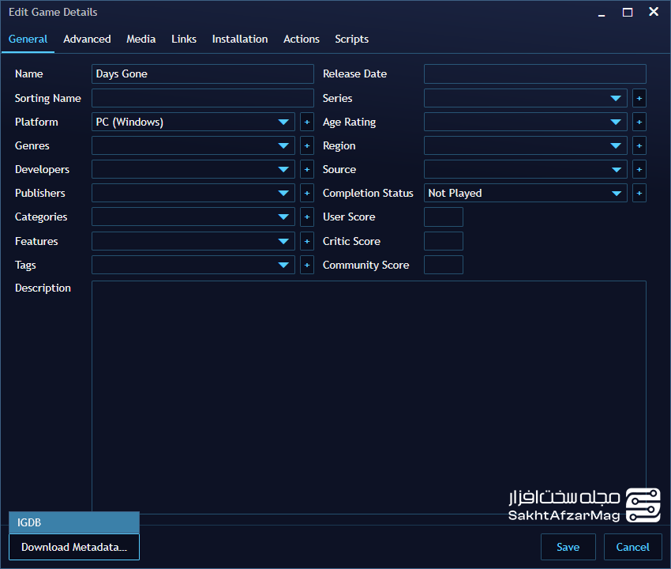
Task: Close the Edit Game Details window
Action: coord(654,12)
